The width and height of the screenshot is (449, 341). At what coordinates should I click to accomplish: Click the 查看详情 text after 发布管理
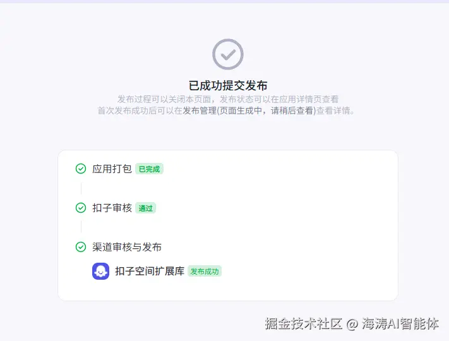[x=335, y=111]
